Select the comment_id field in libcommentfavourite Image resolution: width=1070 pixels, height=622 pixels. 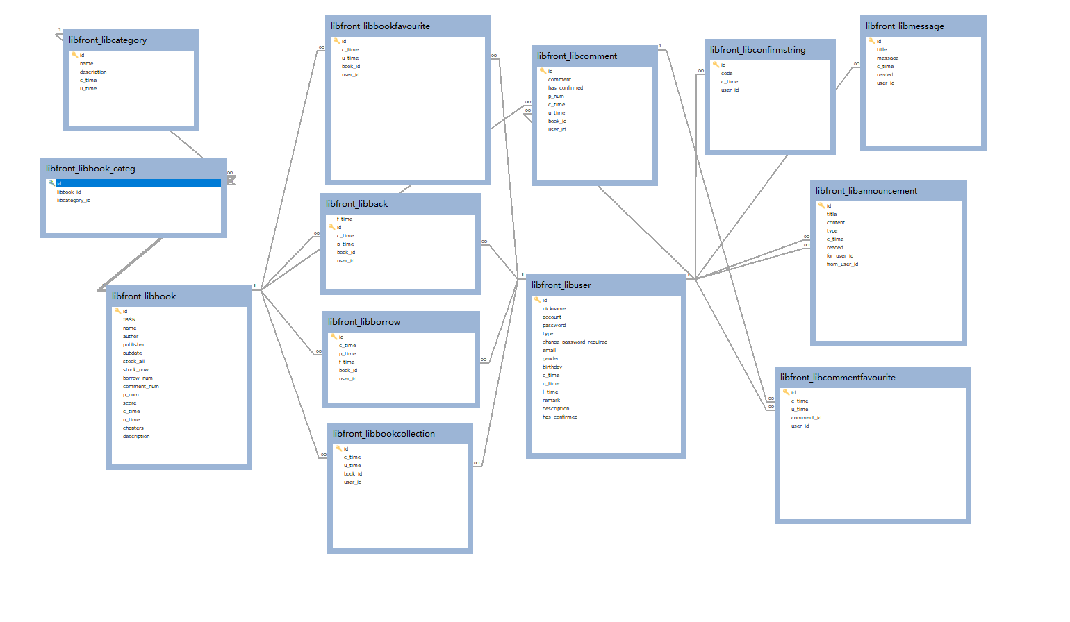[806, 418]
